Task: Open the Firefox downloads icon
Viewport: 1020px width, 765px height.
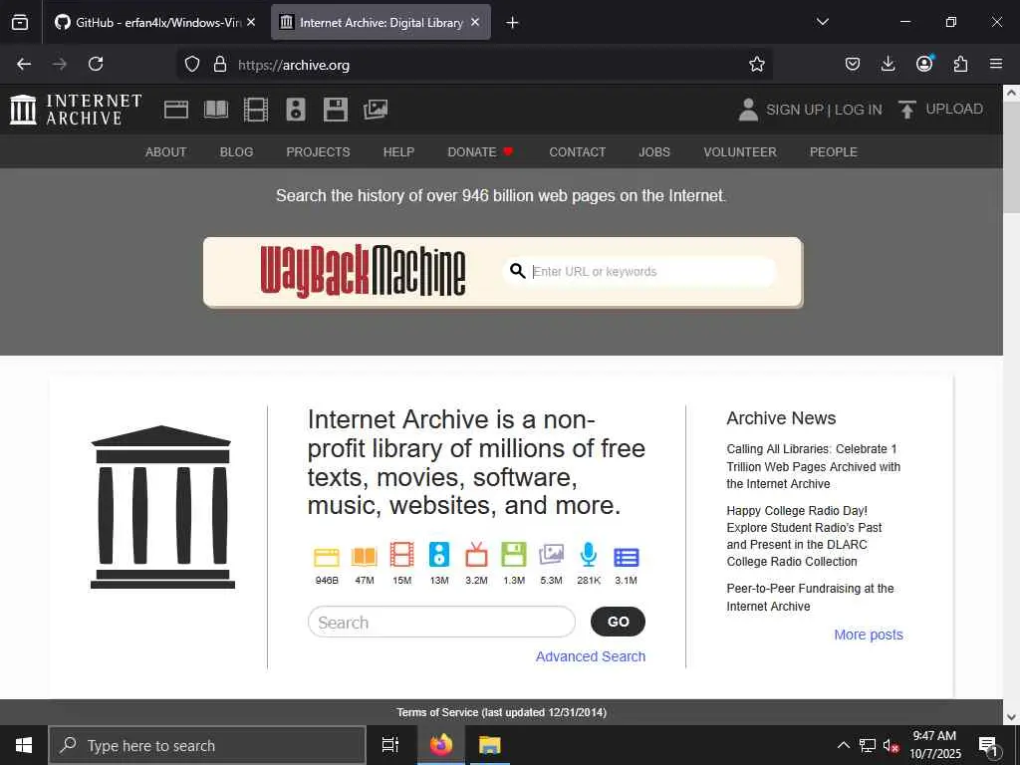Action: tap(888, 64)
